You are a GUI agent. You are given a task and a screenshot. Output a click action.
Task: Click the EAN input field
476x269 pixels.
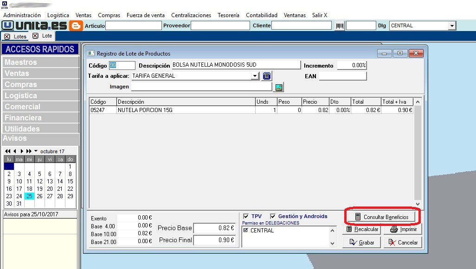coord(343,76)
